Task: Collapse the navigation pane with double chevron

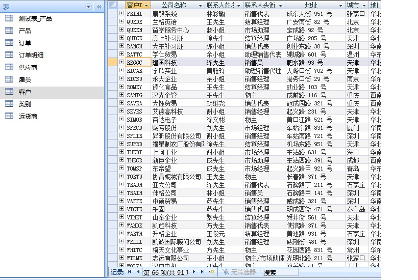Action: 99,7
